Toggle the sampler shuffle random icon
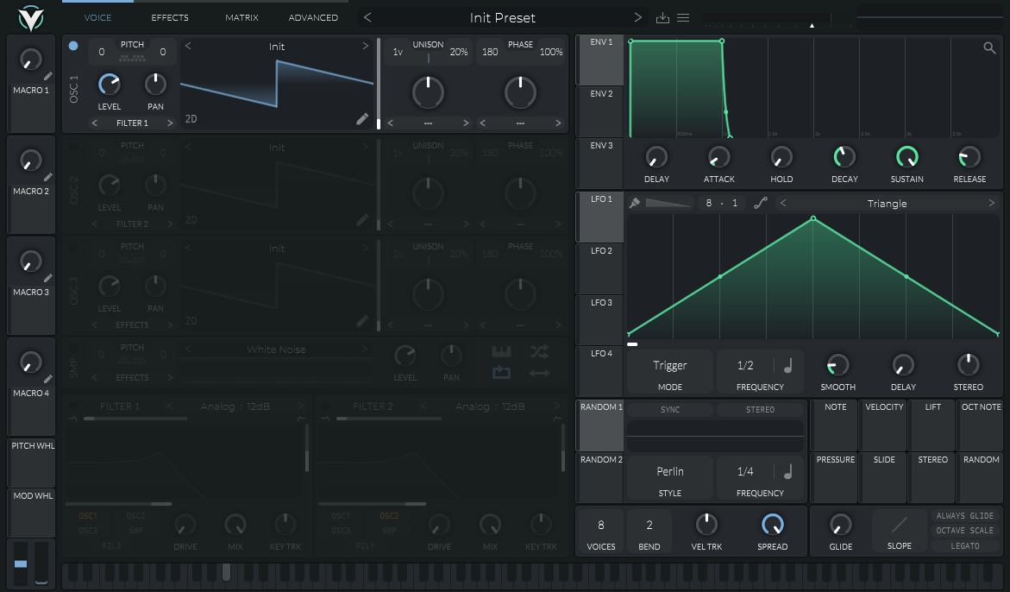1010x592 pixels. [540, 352]
